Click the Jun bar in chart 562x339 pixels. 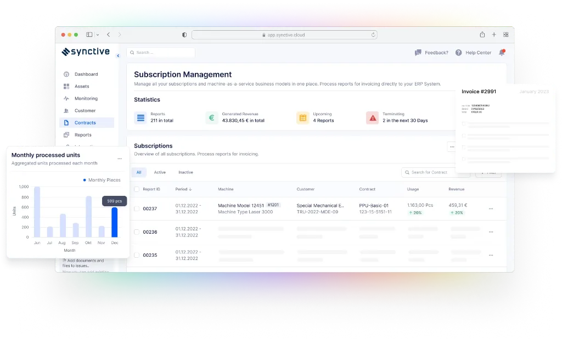[37, 212]
